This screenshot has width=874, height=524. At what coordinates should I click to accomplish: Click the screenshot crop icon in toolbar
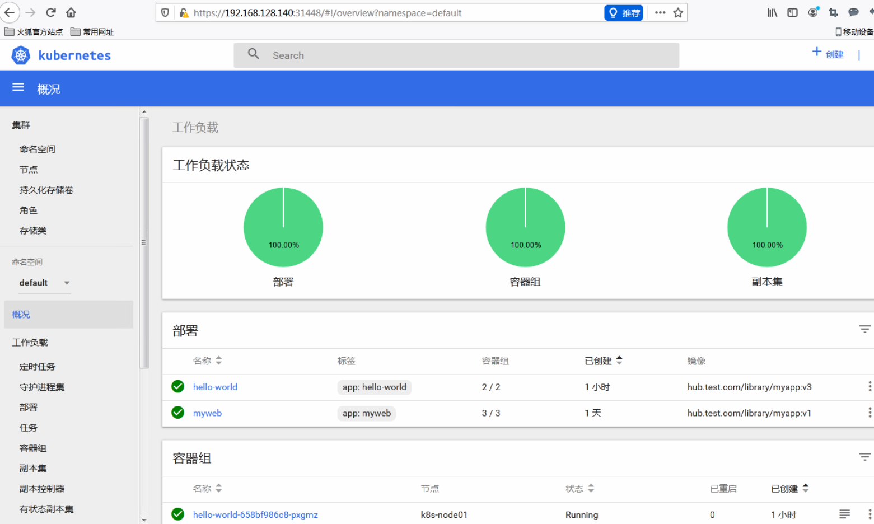click(x=833, y=12)
